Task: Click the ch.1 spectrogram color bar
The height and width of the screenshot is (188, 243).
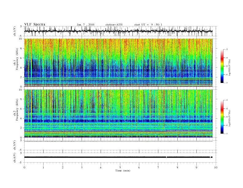Action: click(222, 66)
